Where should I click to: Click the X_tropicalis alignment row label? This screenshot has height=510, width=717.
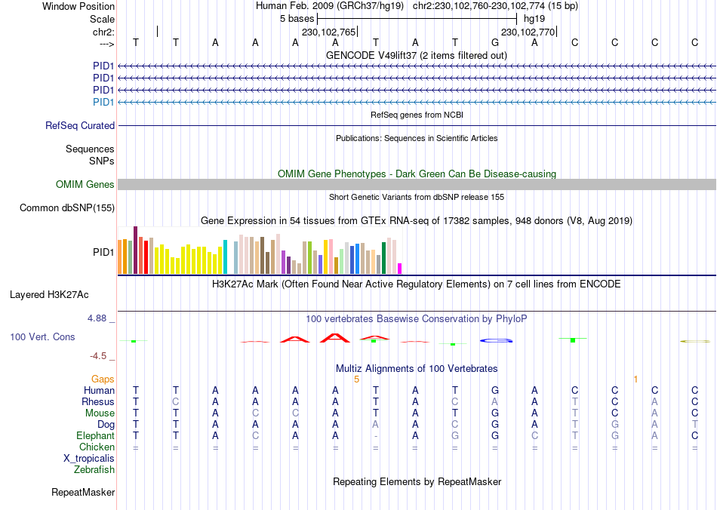(89, 459)
